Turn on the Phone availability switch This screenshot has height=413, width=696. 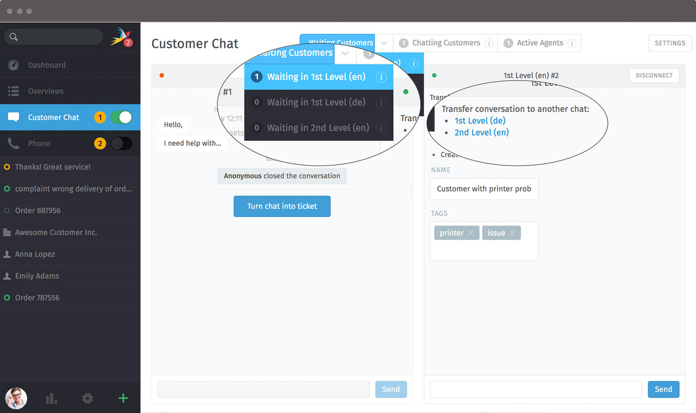point(121,144)
